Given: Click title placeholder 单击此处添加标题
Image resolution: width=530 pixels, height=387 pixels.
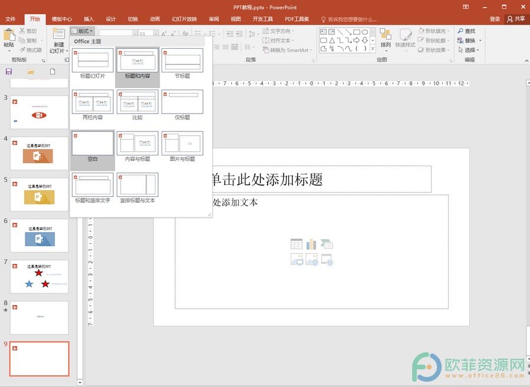Looking at the screenshot, I should pos(267,179).
